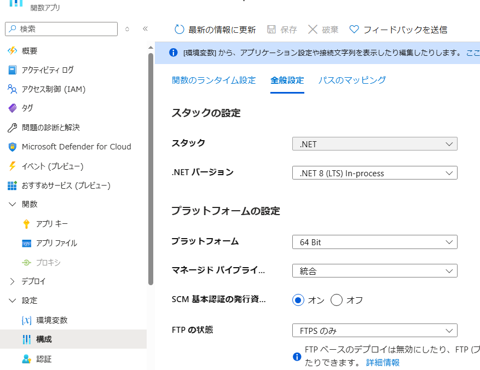This screenshot has width=480, height=370.
Task: Open the スタック .NET dropdown
Action: [x=375, y=144]
